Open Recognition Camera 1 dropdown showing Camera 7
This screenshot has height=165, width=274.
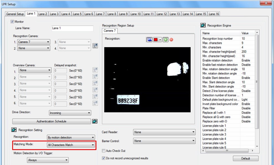coord(34,42)
